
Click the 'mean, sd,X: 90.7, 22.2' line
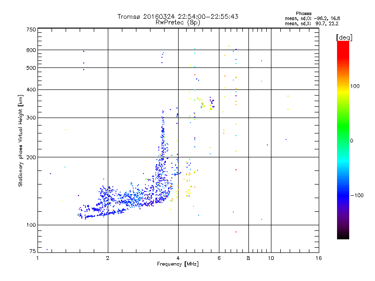click(x=312, y=24)
